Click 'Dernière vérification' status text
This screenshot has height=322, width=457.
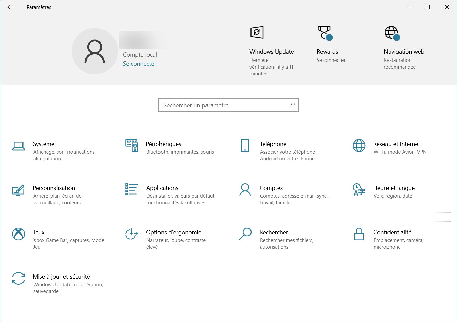pos(271,67)
